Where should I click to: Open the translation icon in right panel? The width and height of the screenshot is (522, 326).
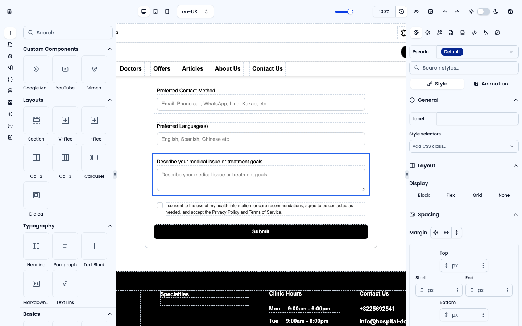point(486,33)
